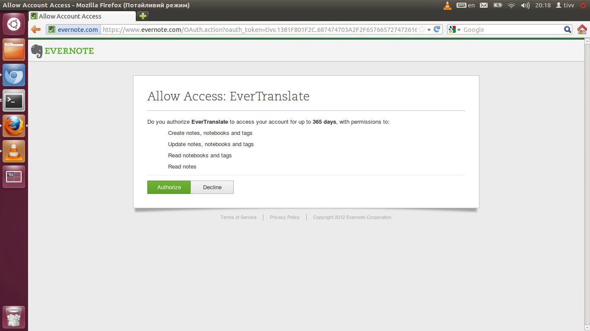Go to the Firefox home page icon
The image size is (590, 331).
[x=582, y=29]
